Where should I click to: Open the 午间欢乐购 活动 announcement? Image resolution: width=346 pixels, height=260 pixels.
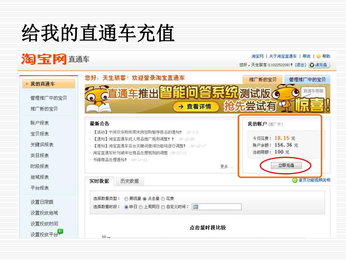click(x=138, y=132)
